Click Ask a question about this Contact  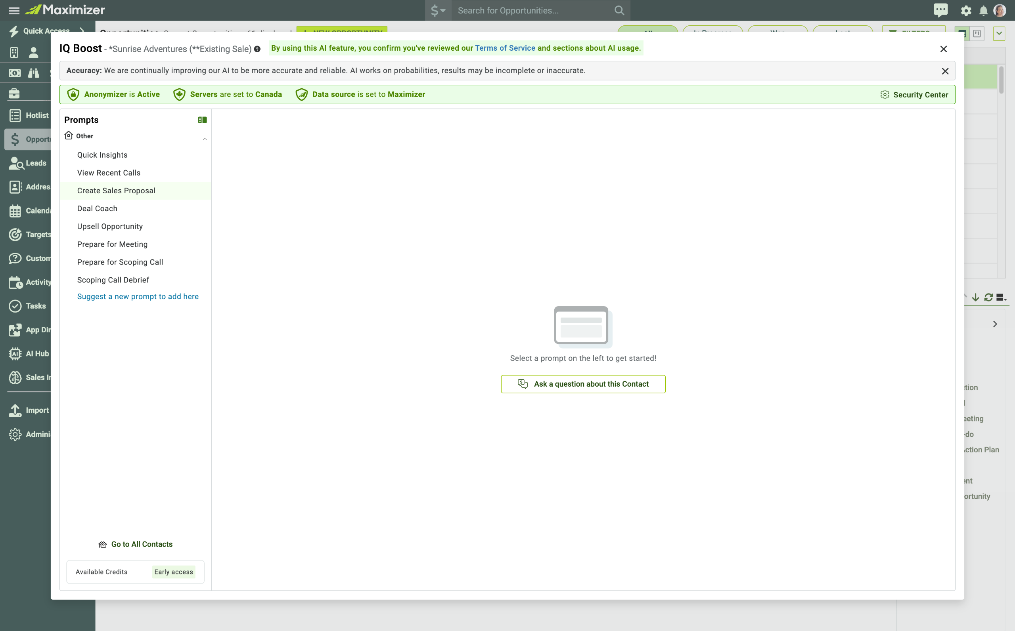click(583, 384)
